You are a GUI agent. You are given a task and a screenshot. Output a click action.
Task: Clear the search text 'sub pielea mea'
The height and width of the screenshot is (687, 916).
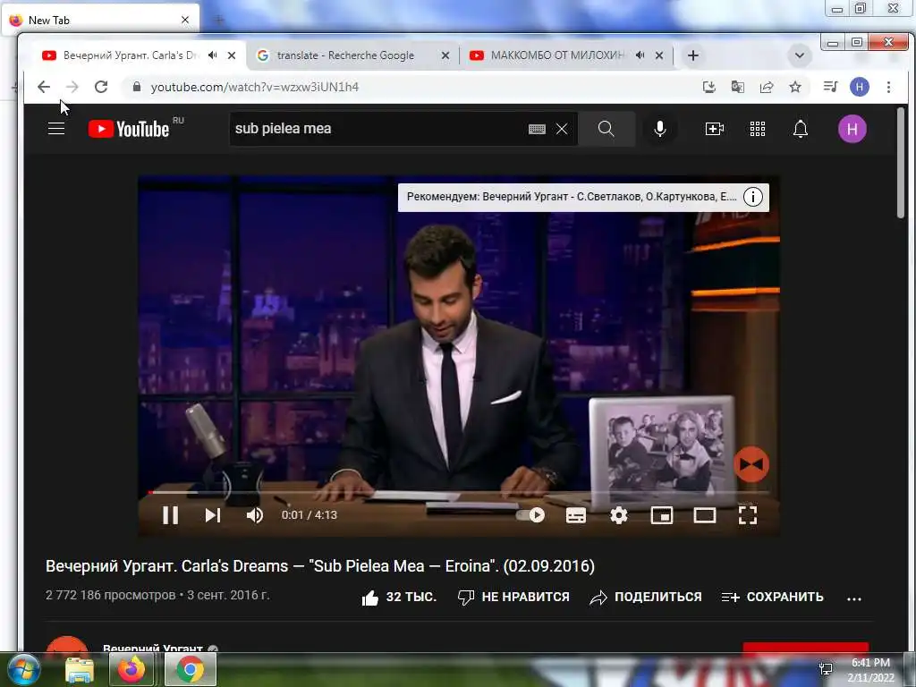coord(562,129)
